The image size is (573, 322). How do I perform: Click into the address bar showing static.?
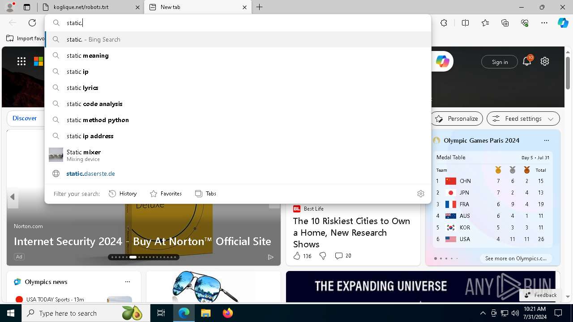click(x=238, y=23)
